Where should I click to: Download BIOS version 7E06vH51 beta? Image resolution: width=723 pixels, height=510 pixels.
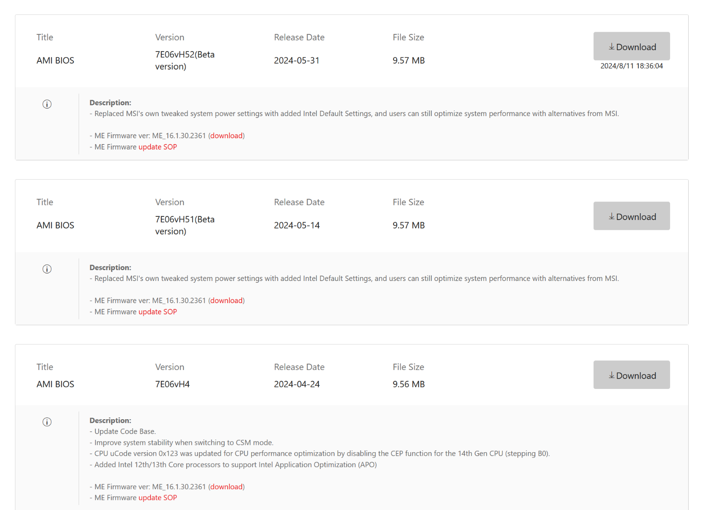click(631, 216)
